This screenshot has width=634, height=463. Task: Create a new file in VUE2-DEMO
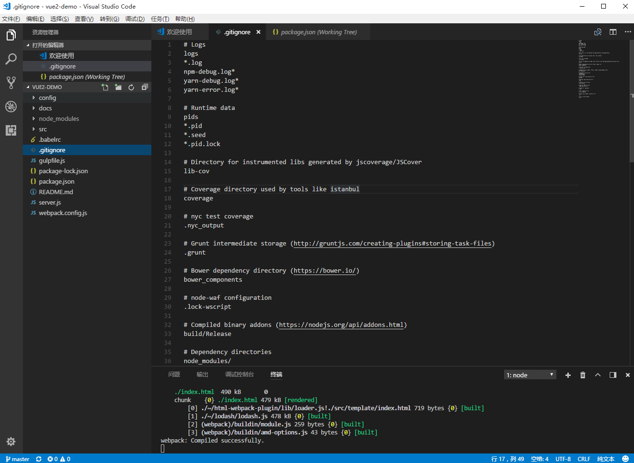click(x=105, y=87)
